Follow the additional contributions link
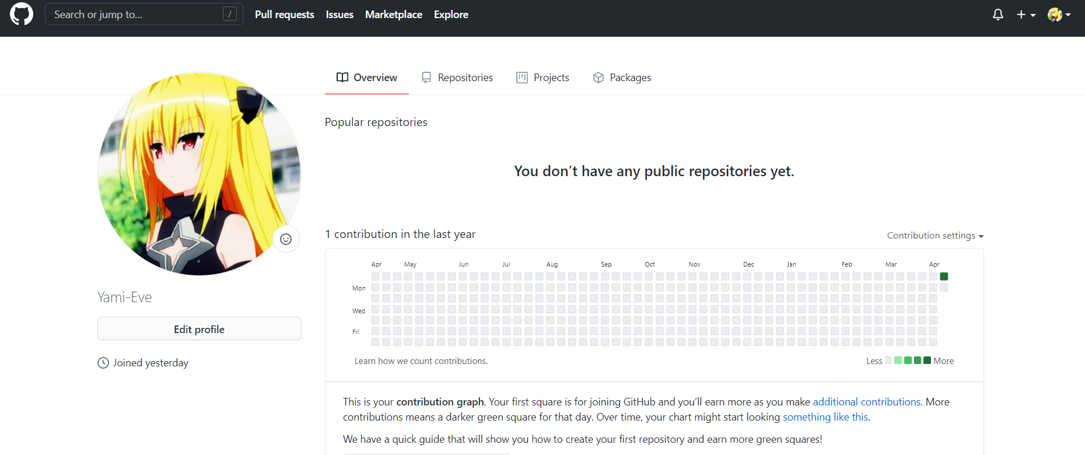This screenshot has width=1085, height=455. pos(867,402)
